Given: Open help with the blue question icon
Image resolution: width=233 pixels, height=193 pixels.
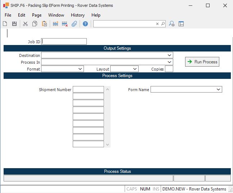Looking at the screenshot, I should [85, 24].
